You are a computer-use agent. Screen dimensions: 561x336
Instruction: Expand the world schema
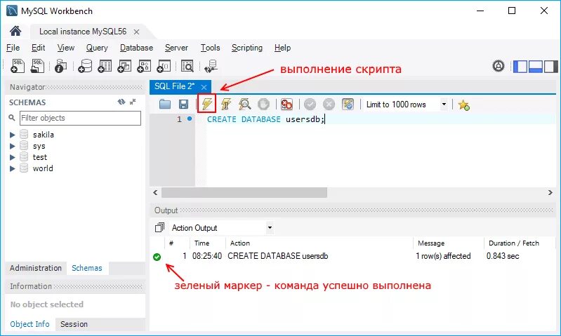[x=12, y=168]
